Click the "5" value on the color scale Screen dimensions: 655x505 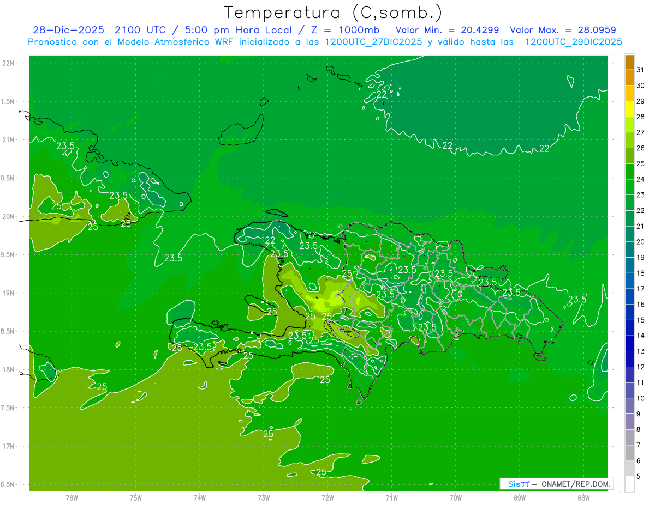pos(639,476)
